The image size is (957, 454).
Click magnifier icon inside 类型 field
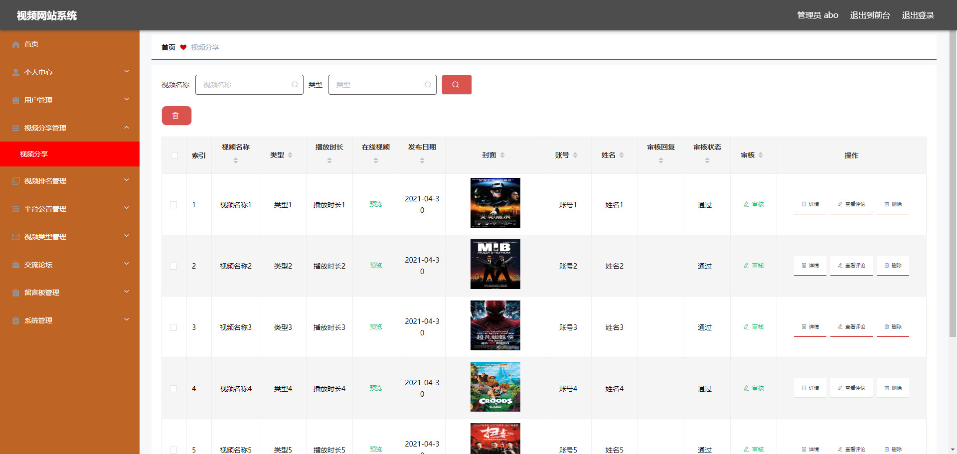(x=428, y=85)
